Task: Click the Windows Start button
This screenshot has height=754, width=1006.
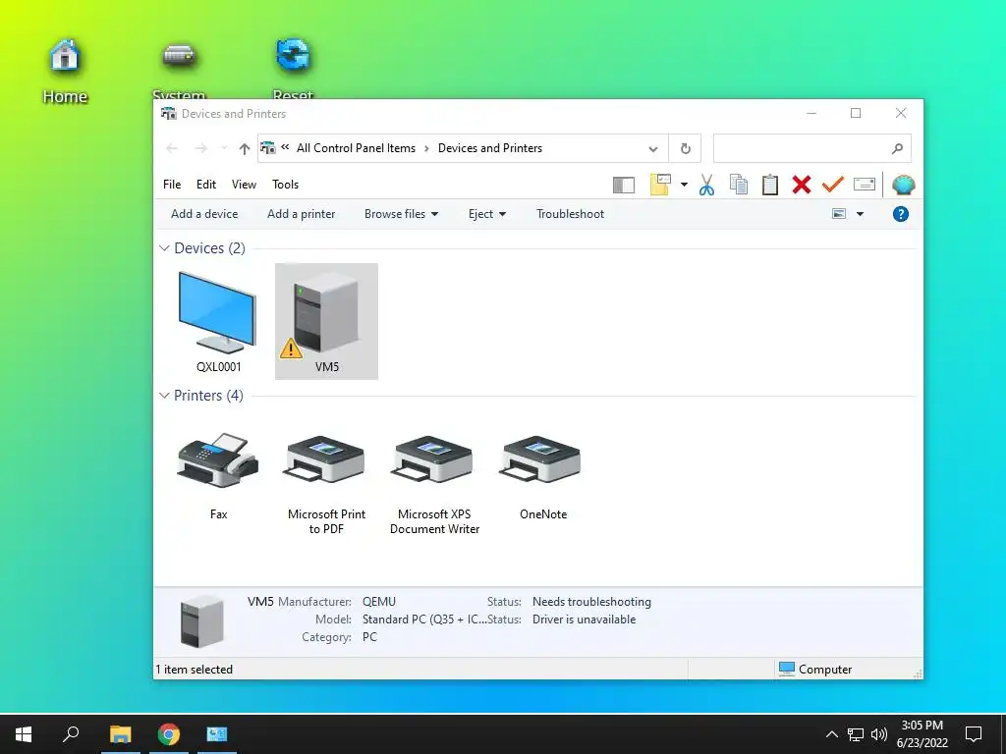Action: (x=24, y=733)
